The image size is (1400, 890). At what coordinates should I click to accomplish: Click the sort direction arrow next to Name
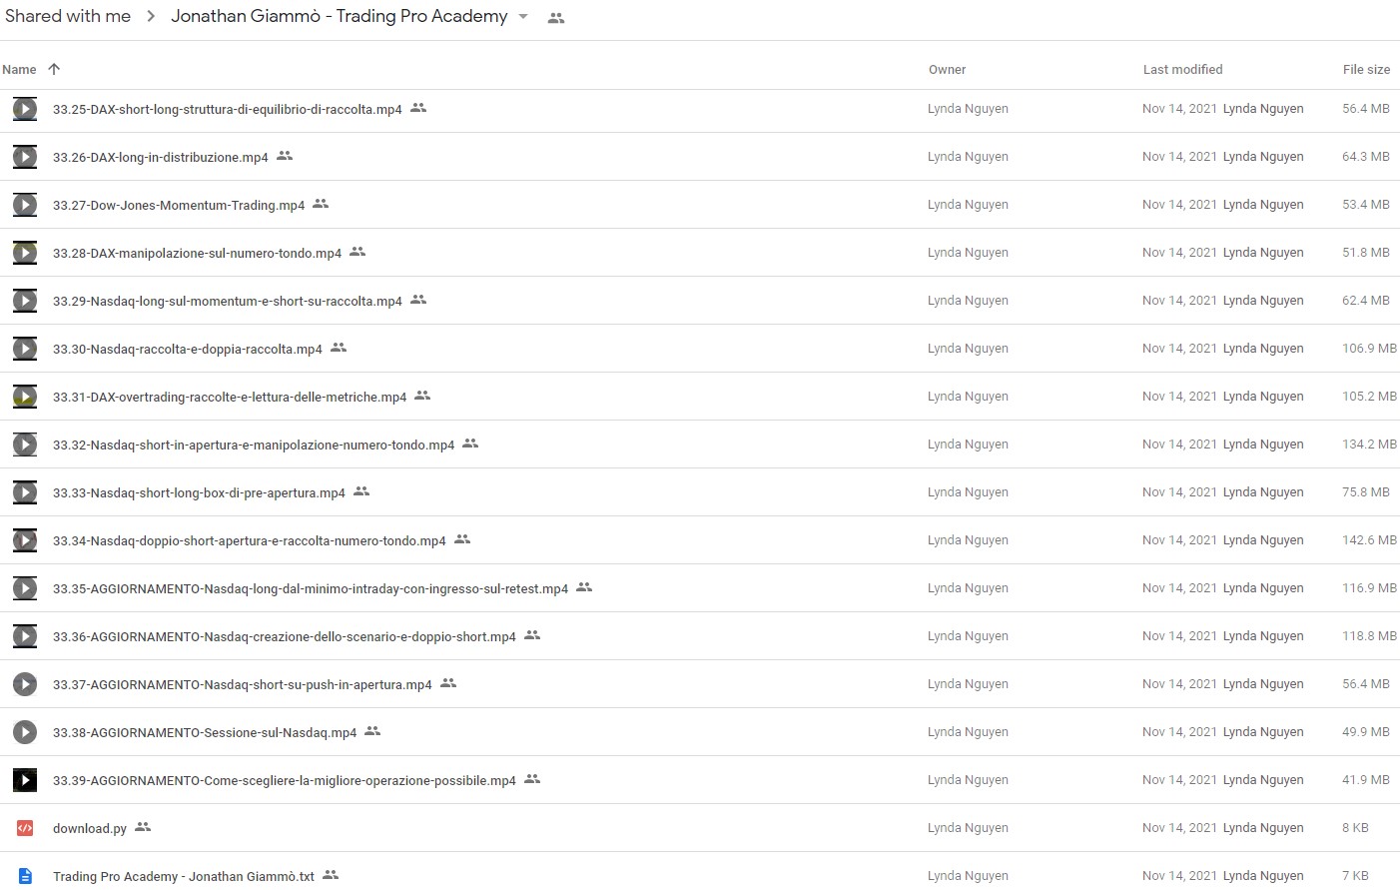pos(54,69)
